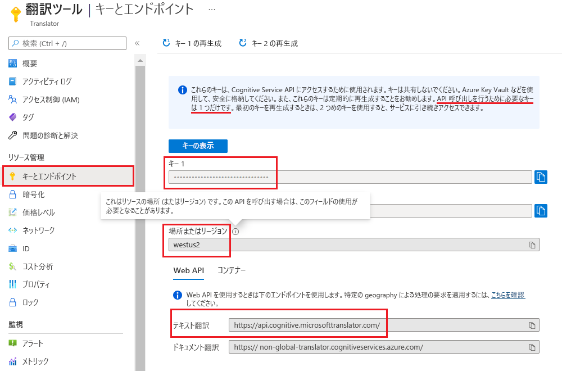The width and height of the screenshot is (562, 371).
Task: Copy the ドキュメント翻訳 endpoint URL
Action: point(532,347)
